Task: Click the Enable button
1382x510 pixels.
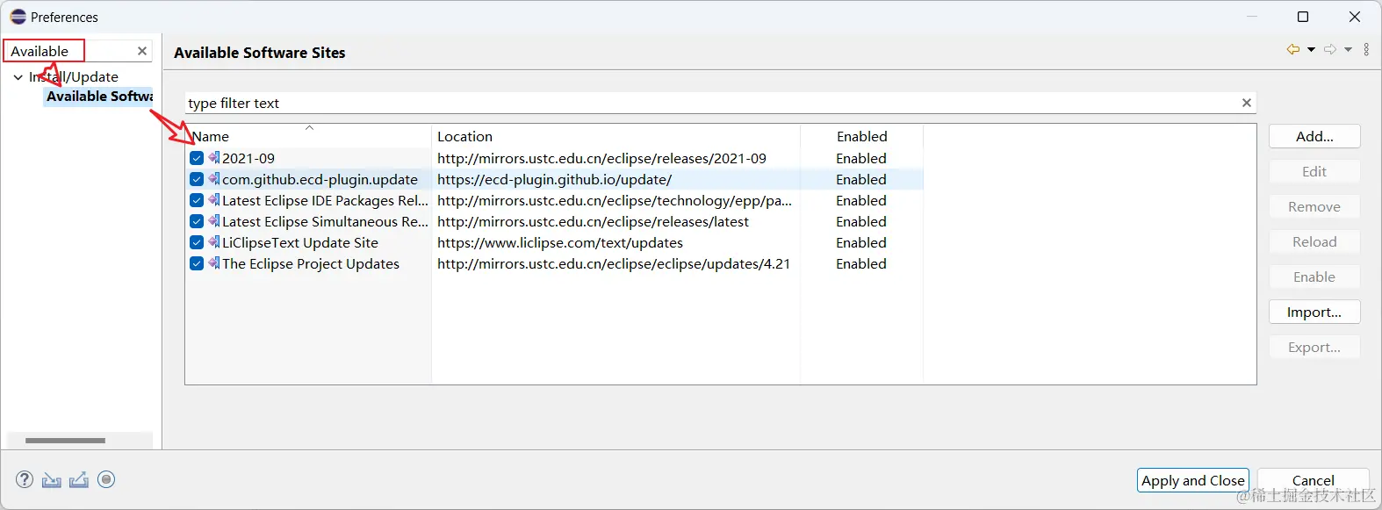Action: 1314,277
